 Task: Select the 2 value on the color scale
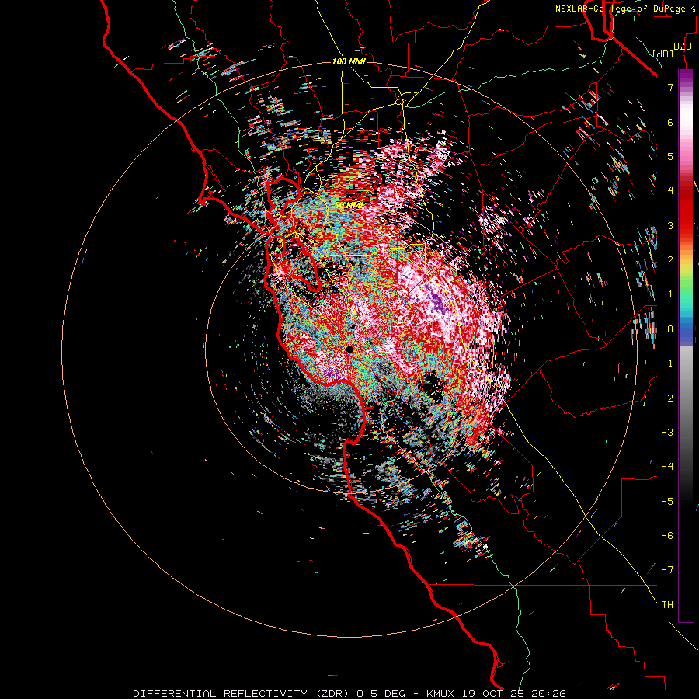click(x=670, y=260)
